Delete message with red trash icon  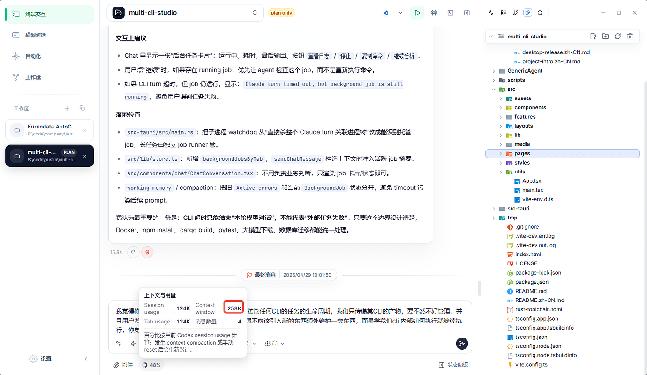click(x=147, y=252)
